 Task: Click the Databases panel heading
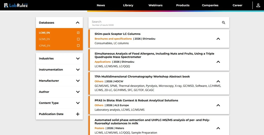(47, 22)
